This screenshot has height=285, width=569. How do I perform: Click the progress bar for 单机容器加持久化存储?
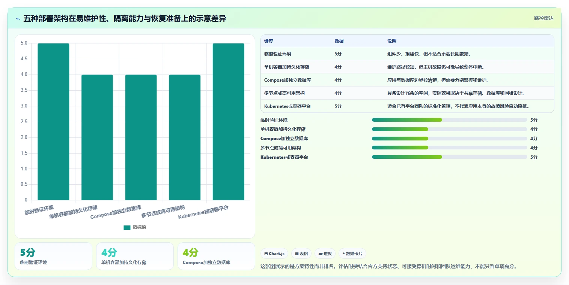tap(450, 129)
